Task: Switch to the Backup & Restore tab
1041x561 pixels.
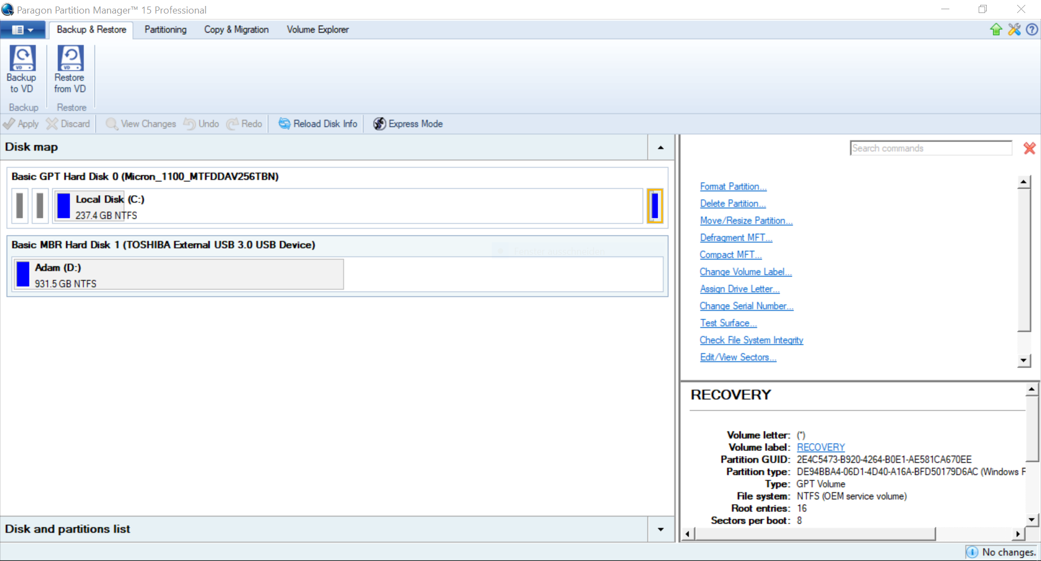Action: pyautogui.click(x=91, y=30)
